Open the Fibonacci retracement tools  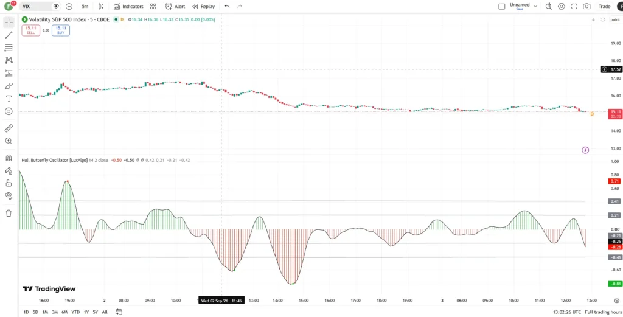click(x=9, y=48)
